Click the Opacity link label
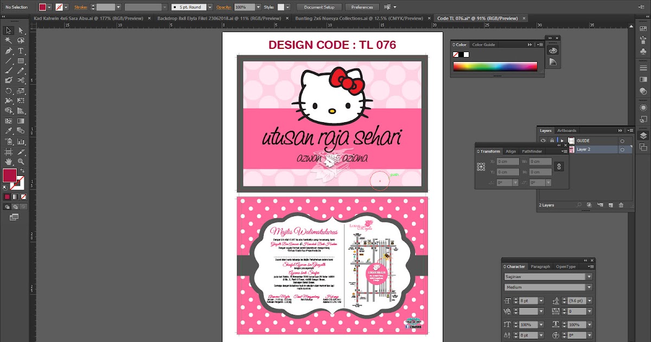The width and height of the screenshot is (651, 342). (224, 8)
